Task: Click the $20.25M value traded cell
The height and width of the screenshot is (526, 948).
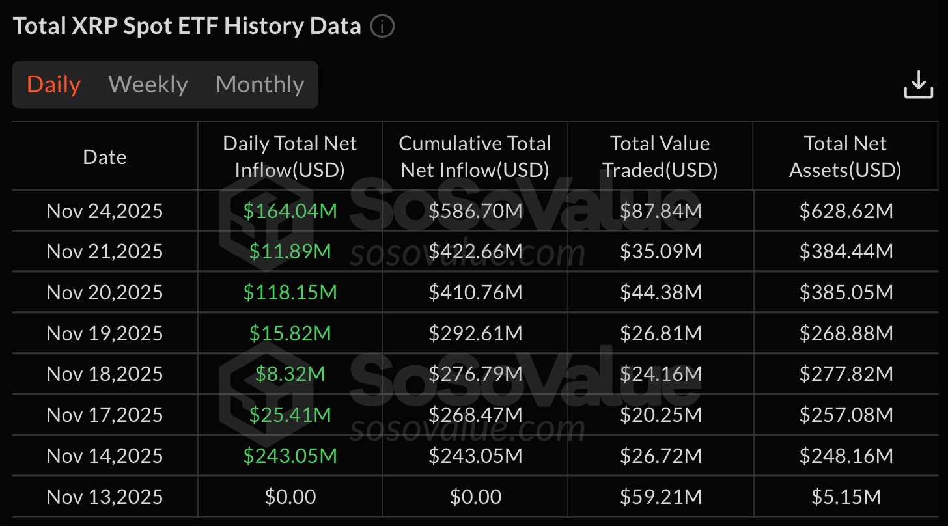Action: [x=660, y=415]
